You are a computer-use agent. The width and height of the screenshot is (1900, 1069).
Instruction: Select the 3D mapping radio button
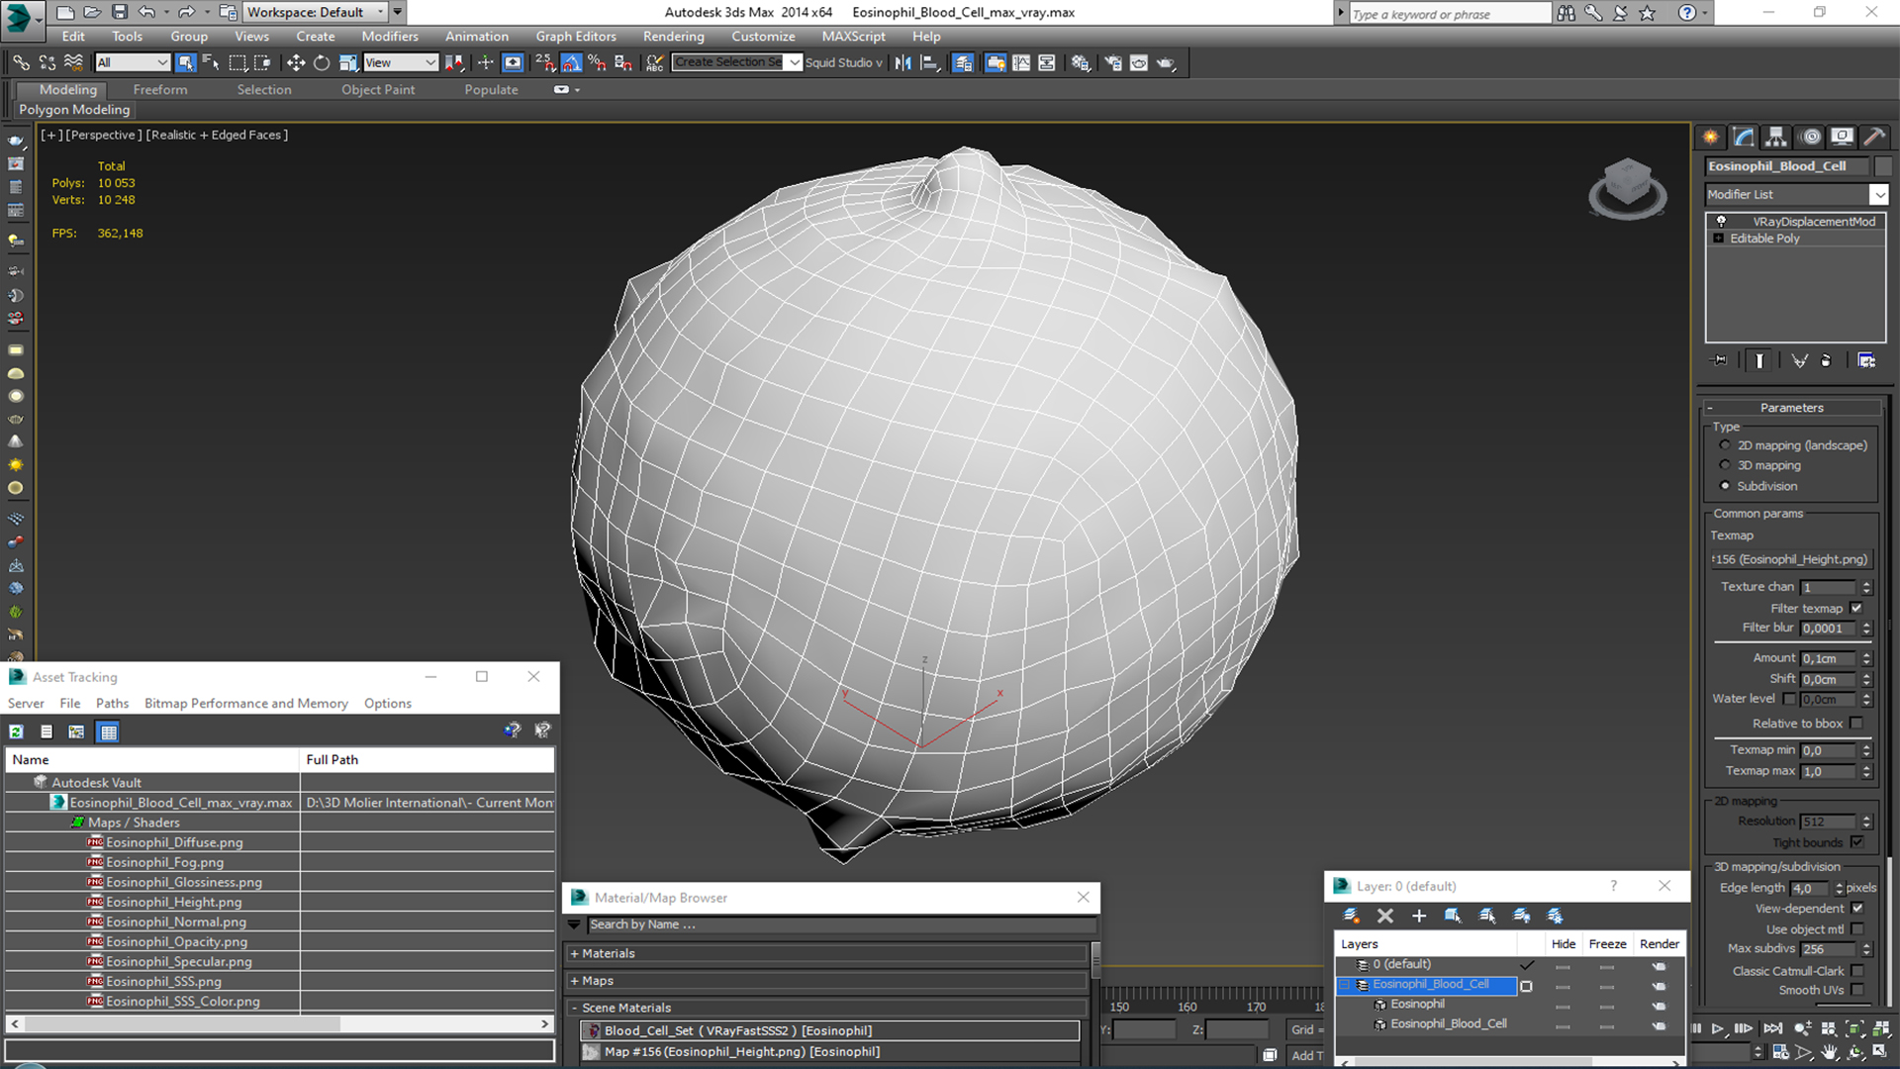[1725, 465]
